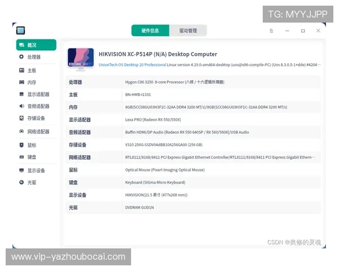The height and width of the screenshot is (271, 339).
Task: Click the 音频适配器 row label in table
Action: tap(80, 132)
